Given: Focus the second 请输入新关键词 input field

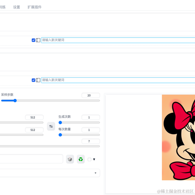Looking at the screenshot, I should [118, 80].
